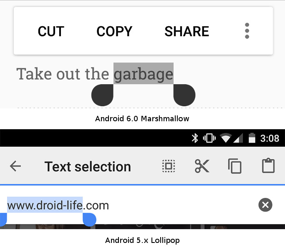The width and height of the screenshot is (285, 250).
Task: Tap the scissors cut icon
Action: 202,166
